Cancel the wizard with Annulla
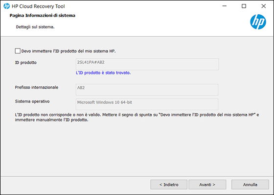Viewport: 274px width, 195px height. click(250, 185)
